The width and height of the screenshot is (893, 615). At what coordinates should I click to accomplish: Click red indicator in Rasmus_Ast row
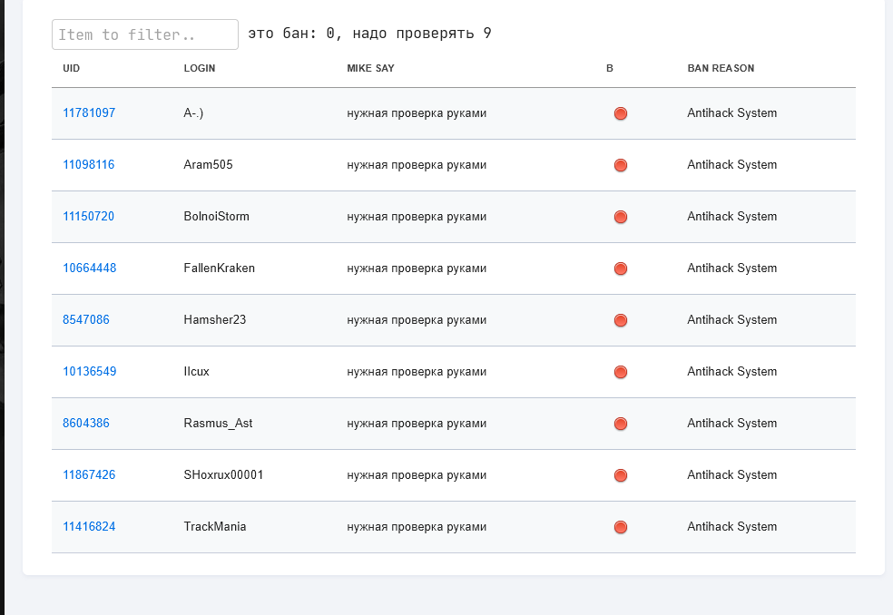621,424
